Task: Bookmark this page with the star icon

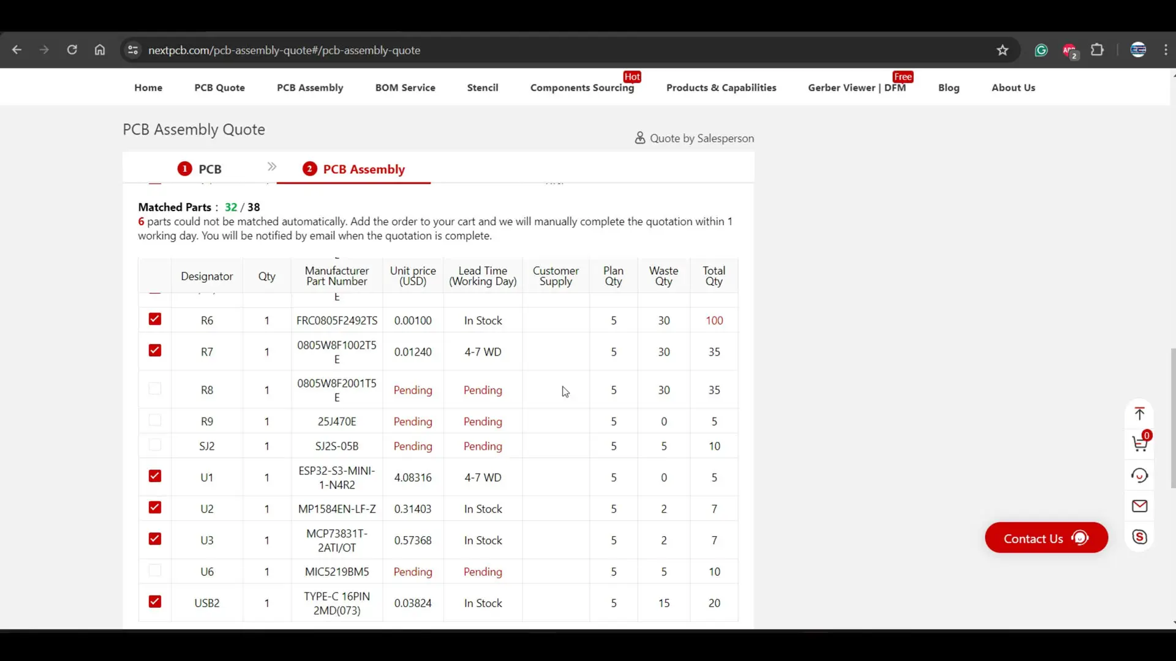Action: pyautogui.click(x=1002, y=50)
